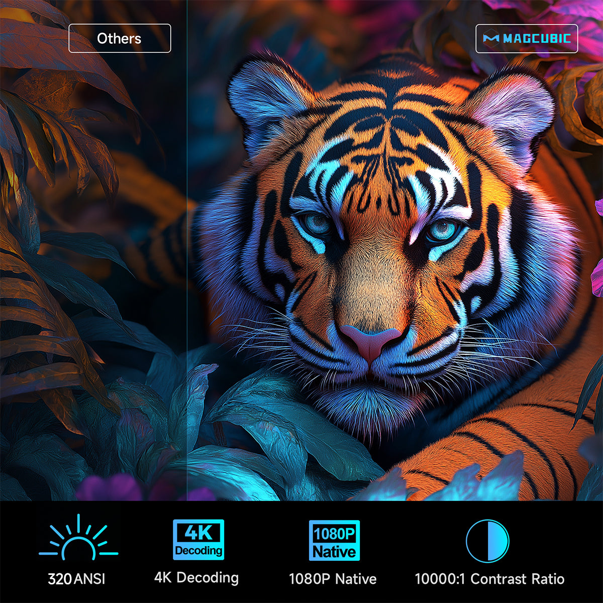
Task: Expand the 320 ANSI specification
Action: [x=76, y=578]
